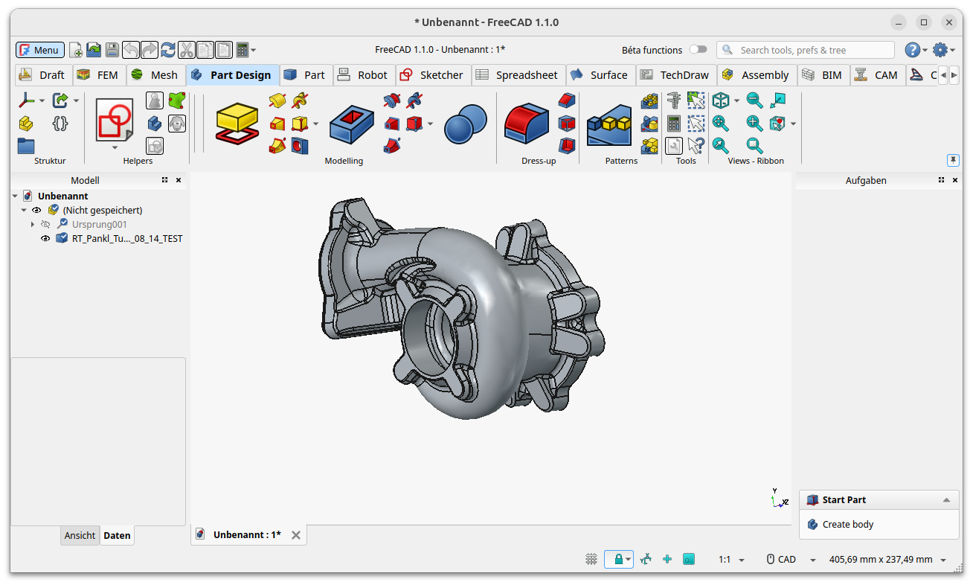
Task: Toggle the grid icon in status bar
Action: (591, 560)
